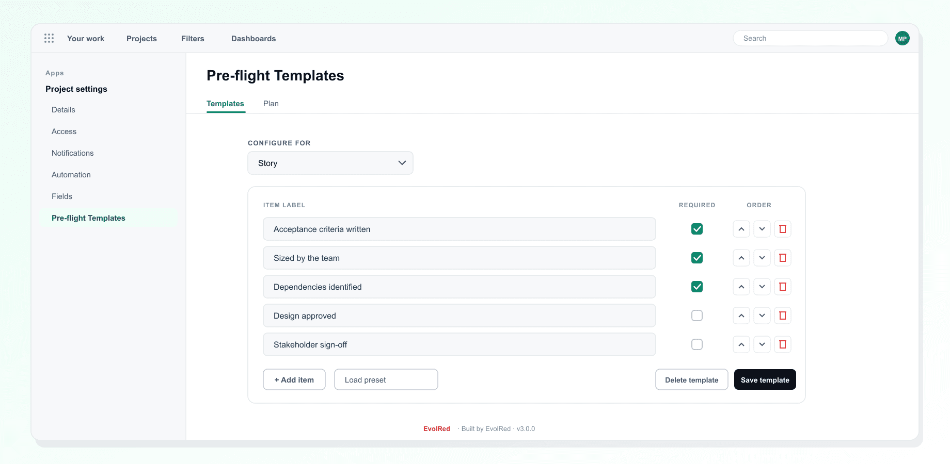Move Sized by the team down
The height and width of the screenshot is (464, 950).
coord(762,258)
